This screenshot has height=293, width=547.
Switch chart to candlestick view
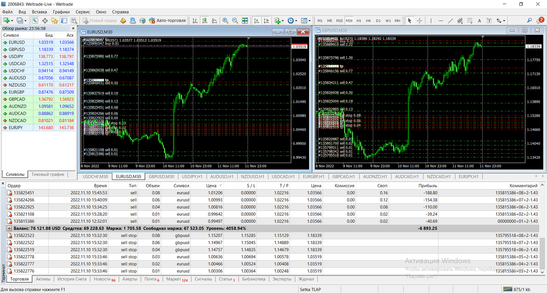click(204, 20)
